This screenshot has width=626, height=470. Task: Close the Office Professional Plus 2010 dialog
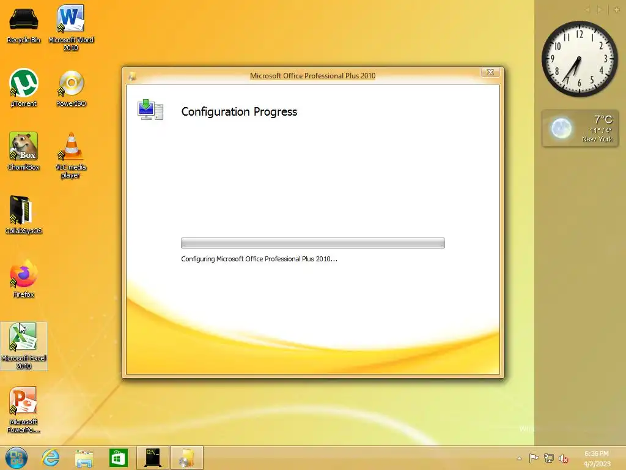(491, 72)
